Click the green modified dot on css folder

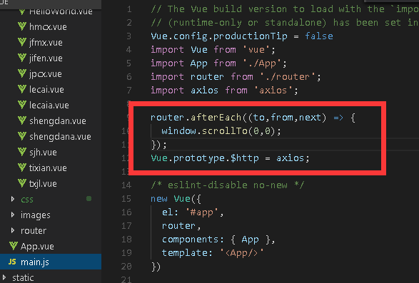pos(89,199)
